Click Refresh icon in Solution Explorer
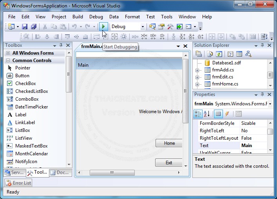Image resolution: width=277 pixels, height=199 pixels. [x=219, y=54]
